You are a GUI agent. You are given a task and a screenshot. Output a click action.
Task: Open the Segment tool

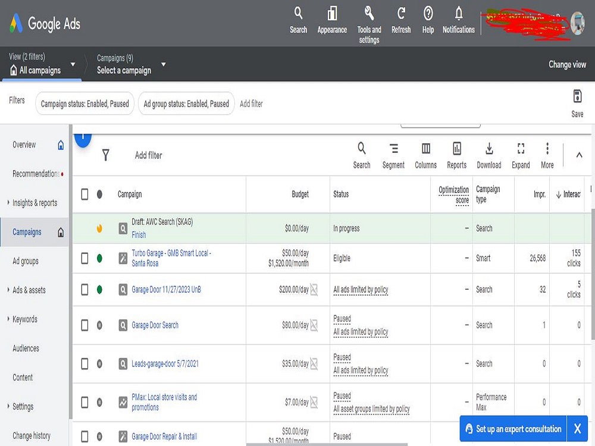coord(393,148)
